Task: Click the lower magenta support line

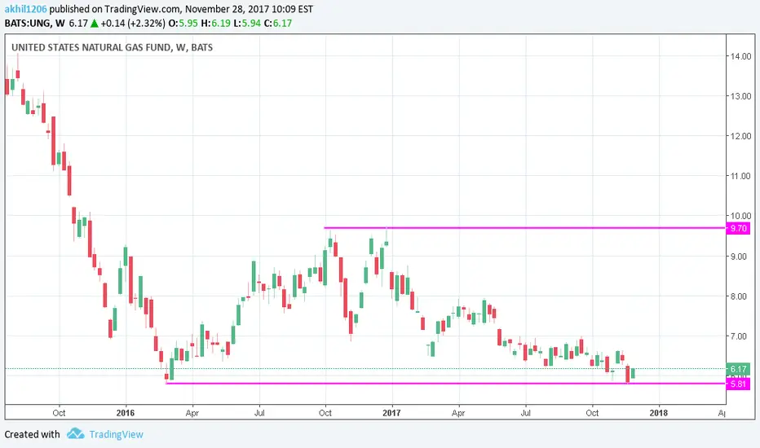Action: [446, 384]
